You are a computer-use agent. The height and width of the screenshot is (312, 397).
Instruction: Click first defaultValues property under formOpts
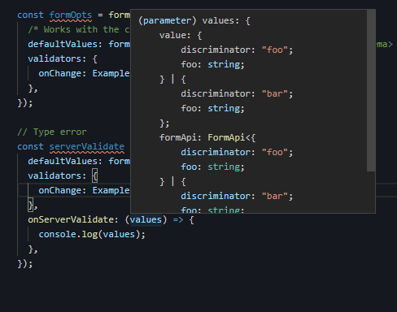point(63,44)
